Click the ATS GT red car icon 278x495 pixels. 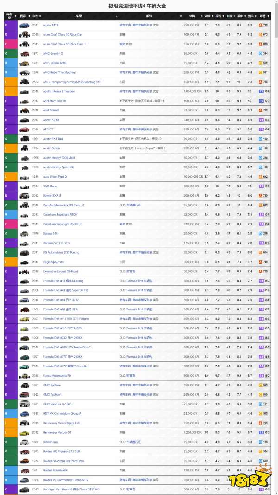click(24, 129)
